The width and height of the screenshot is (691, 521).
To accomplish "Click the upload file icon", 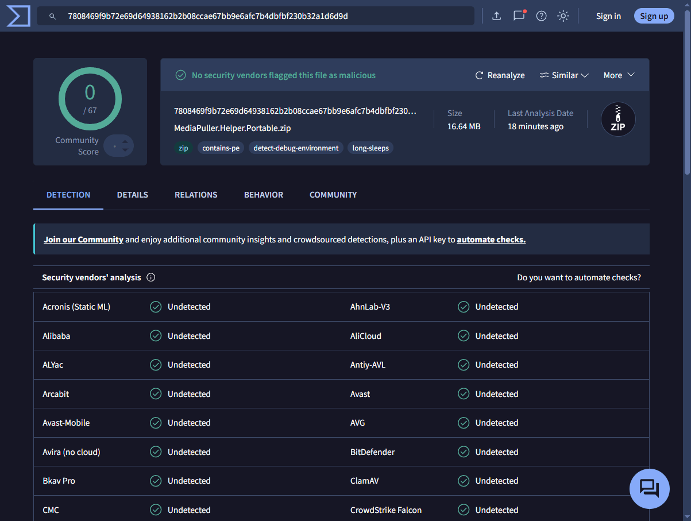I will click(497, 16).
